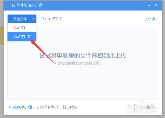Choose 添加文件夹 menu entry
Viewport: 165px width, 118px height.
click(x=22, y=36)
